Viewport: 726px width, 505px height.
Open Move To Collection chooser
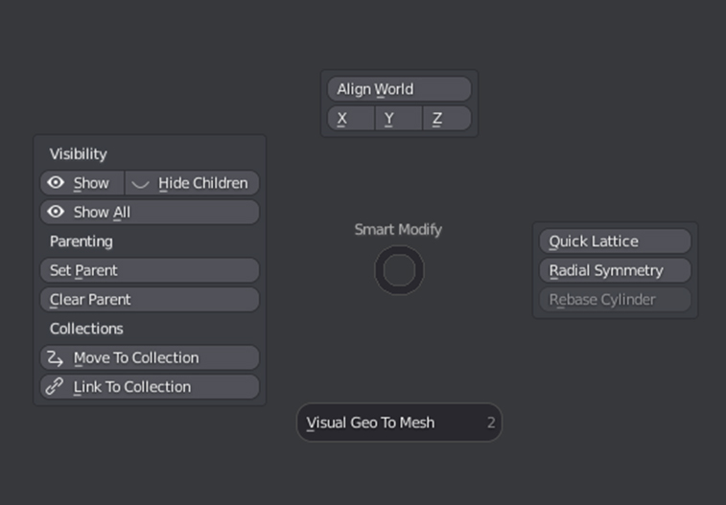point(150,358)
